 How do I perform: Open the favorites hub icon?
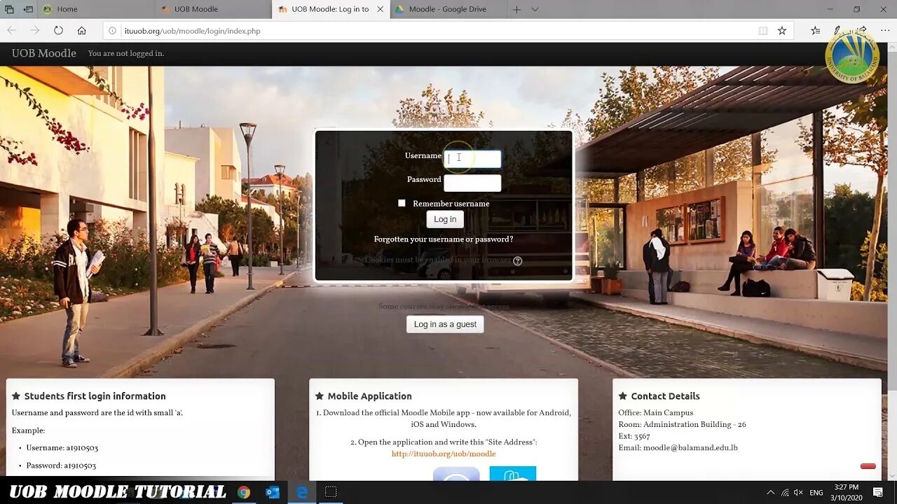click(815, 31)
